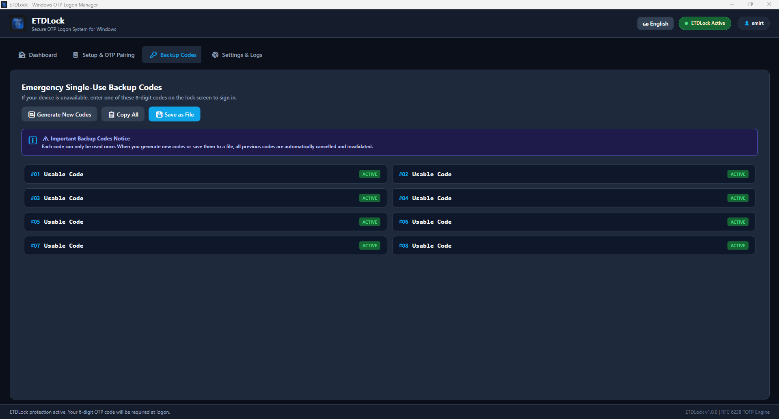This screenshot has height=419, width=779.
Task: Click the Important Backup Codes Notice title
Action: [x=90, y=139]
